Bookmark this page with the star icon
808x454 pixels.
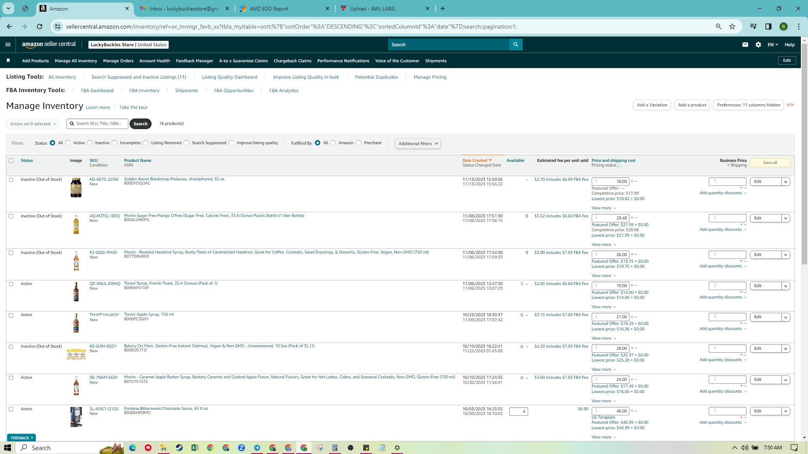click(732, 26)
